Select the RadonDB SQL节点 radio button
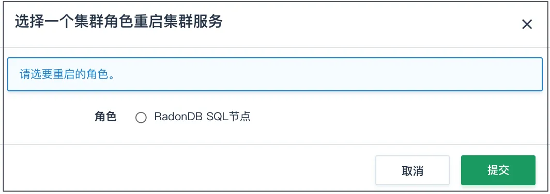The image size is (550, 194). 141,118
